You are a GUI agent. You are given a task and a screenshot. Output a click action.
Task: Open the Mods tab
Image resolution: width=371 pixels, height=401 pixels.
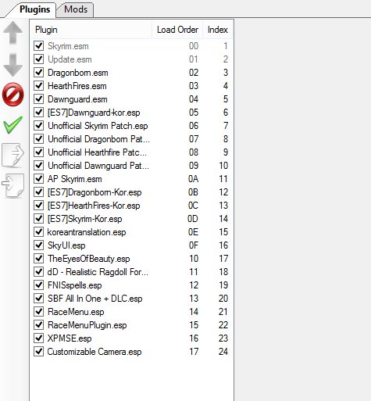(76, 9)
